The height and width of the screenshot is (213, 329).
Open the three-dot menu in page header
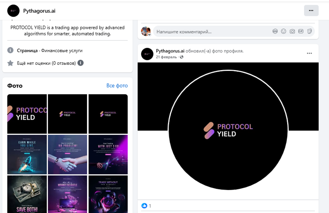point(311,10)
